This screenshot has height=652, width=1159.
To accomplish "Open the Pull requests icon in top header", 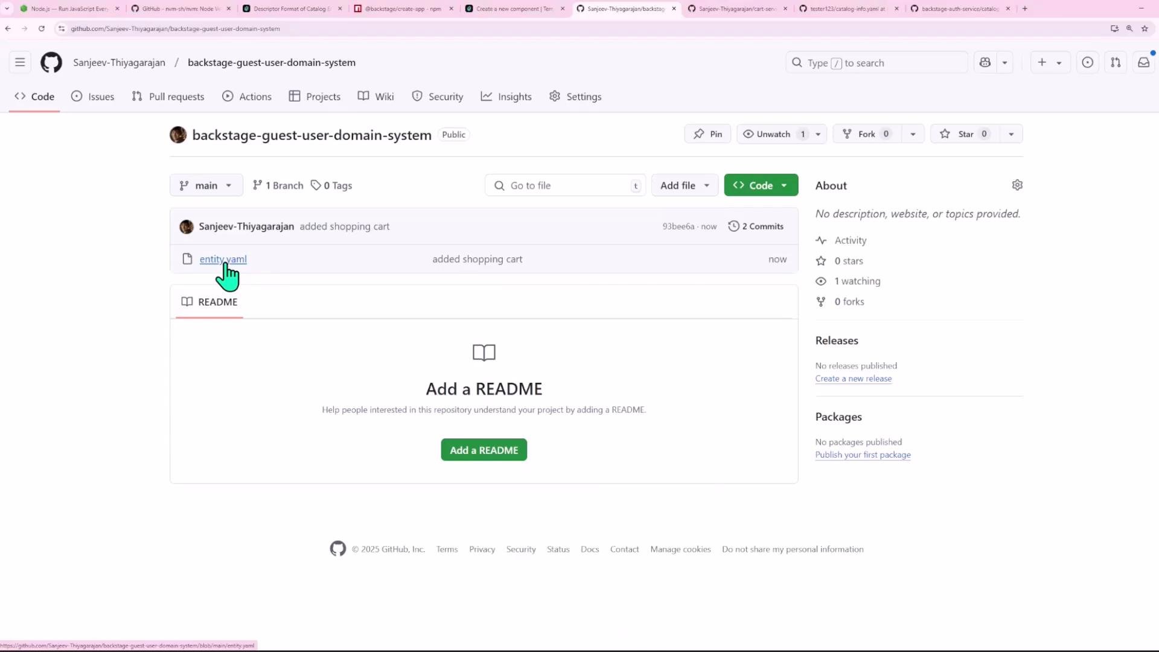I will click(1116, 62).
